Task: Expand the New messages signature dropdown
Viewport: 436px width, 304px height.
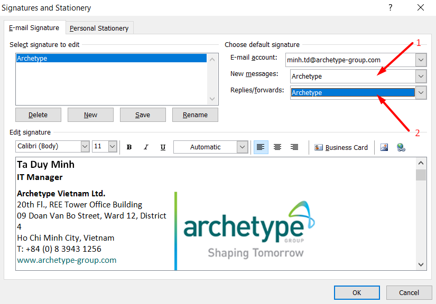Action: pyautogui.click(x=421, y=76)
